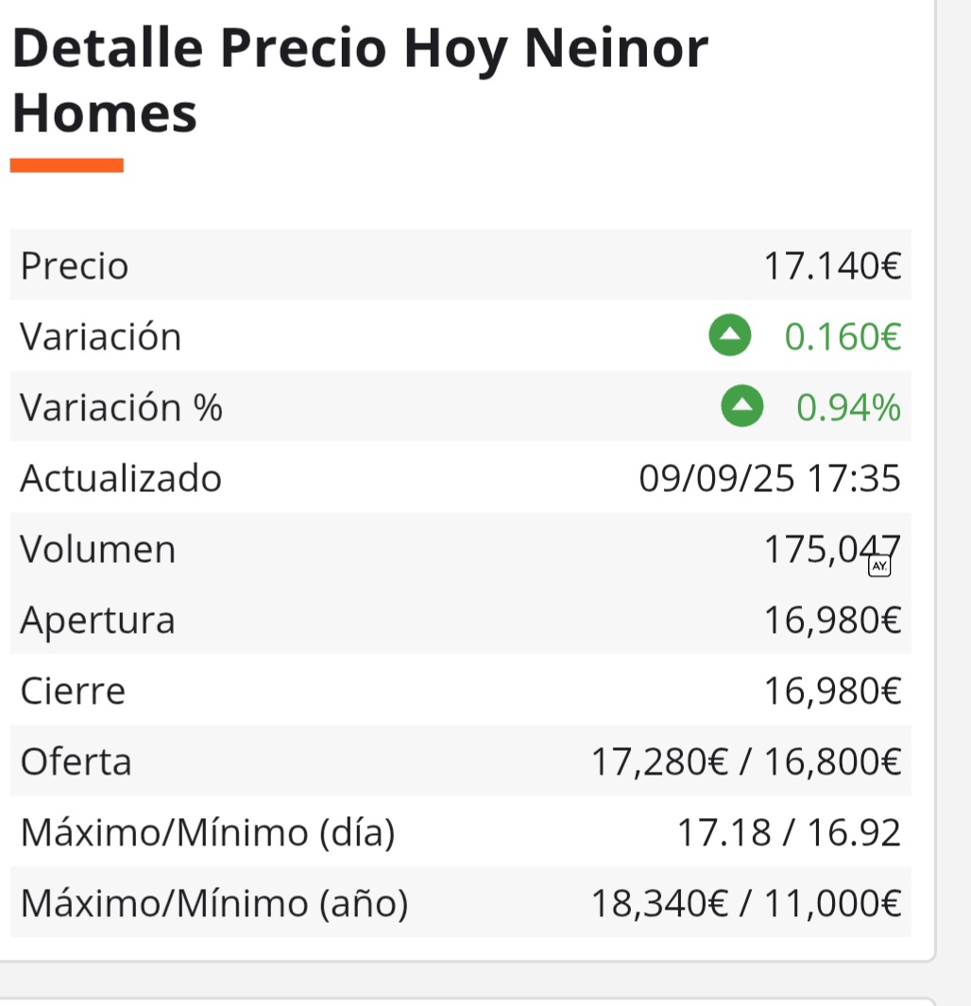Click the Oferta row label
The image size is (971, 1006).
[76, 762]
